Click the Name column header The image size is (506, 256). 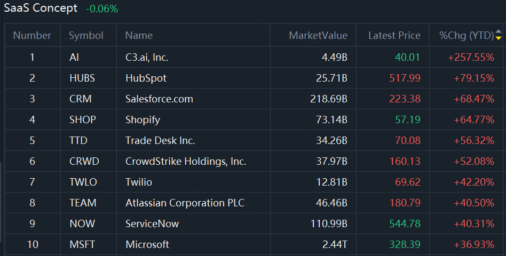(139, 36)
